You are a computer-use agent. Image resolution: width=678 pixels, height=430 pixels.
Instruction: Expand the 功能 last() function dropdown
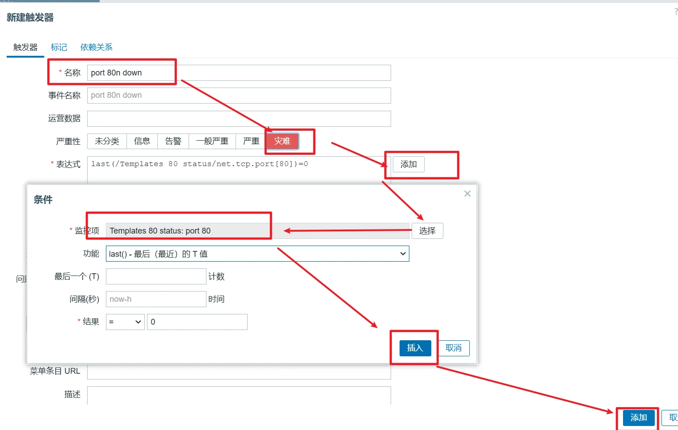(x=257, y=254)
